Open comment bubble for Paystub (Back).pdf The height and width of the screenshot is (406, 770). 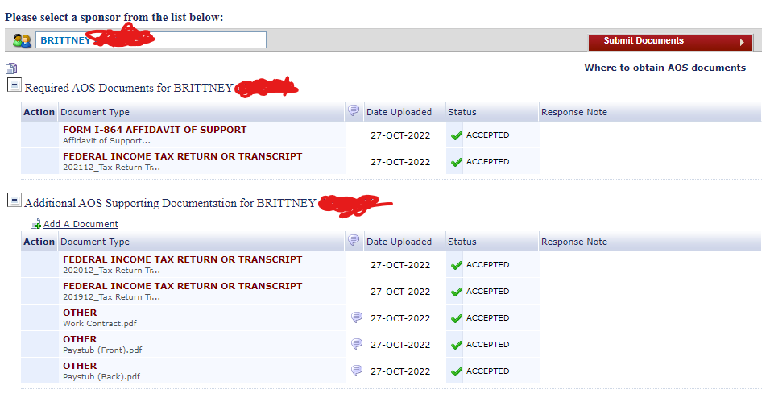tap(357, 371)
